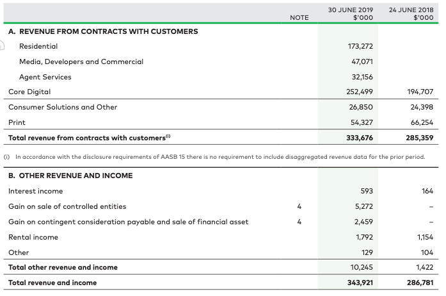Screen dimensions: 446x296
Task: Click the Total other revenue and income label
Action: [x=63, y=267]
